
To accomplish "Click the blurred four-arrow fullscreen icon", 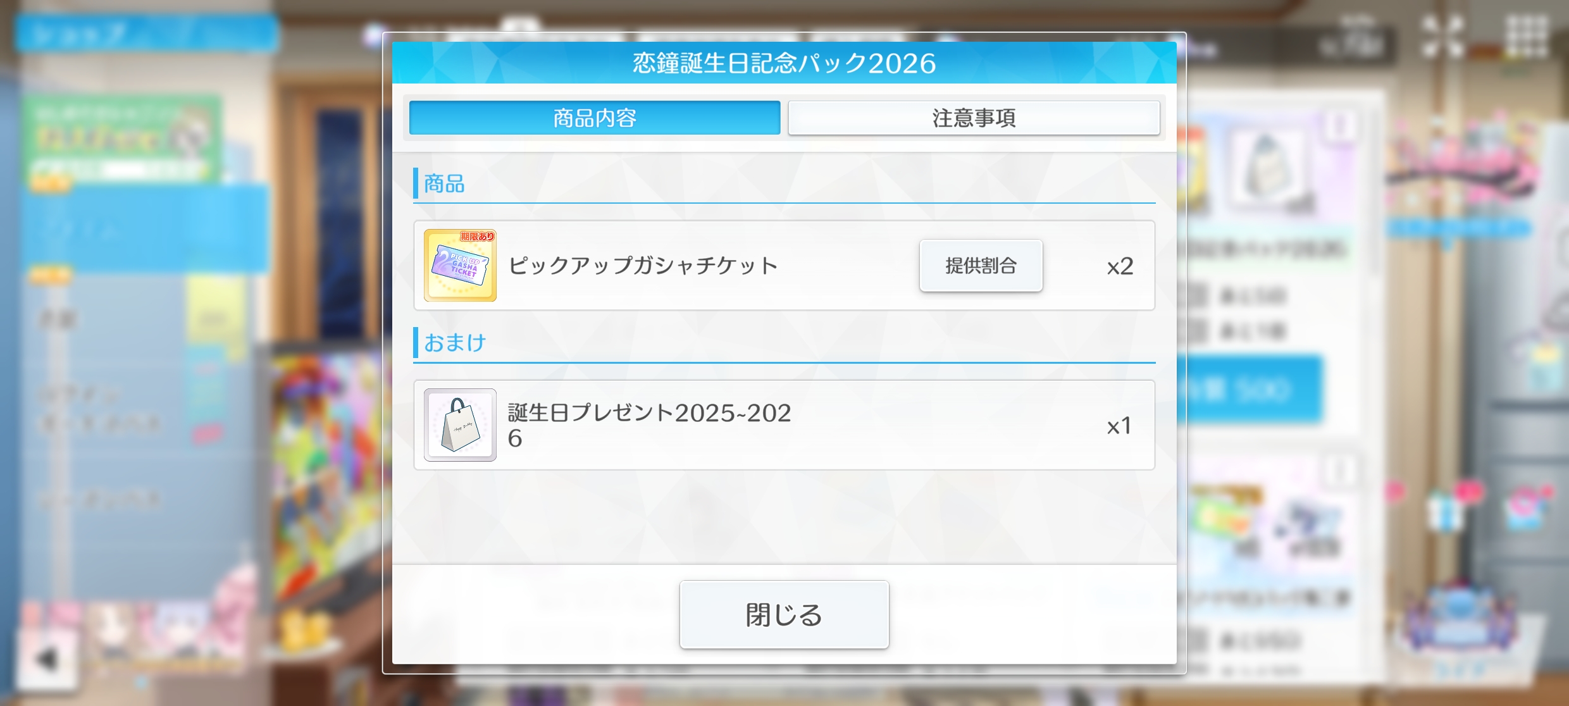I will [x=1443, y=37].
